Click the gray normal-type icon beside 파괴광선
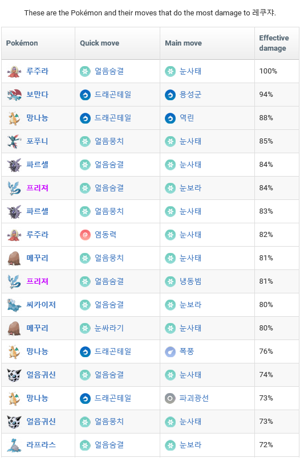The width and height of the screenshot is (300, 458). pyautogui.click(x=170, y=398)
